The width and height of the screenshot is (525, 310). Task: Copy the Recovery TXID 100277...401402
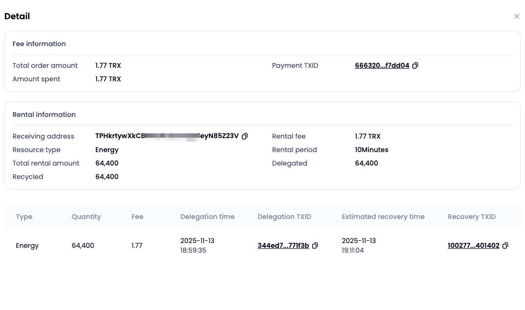(x=505, y=245)
